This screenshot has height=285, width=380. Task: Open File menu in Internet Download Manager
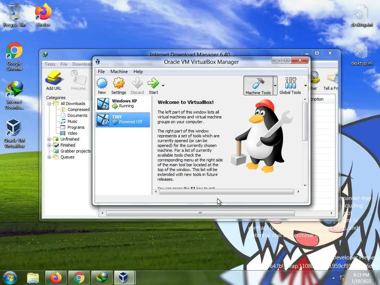(x=64, y=64)
